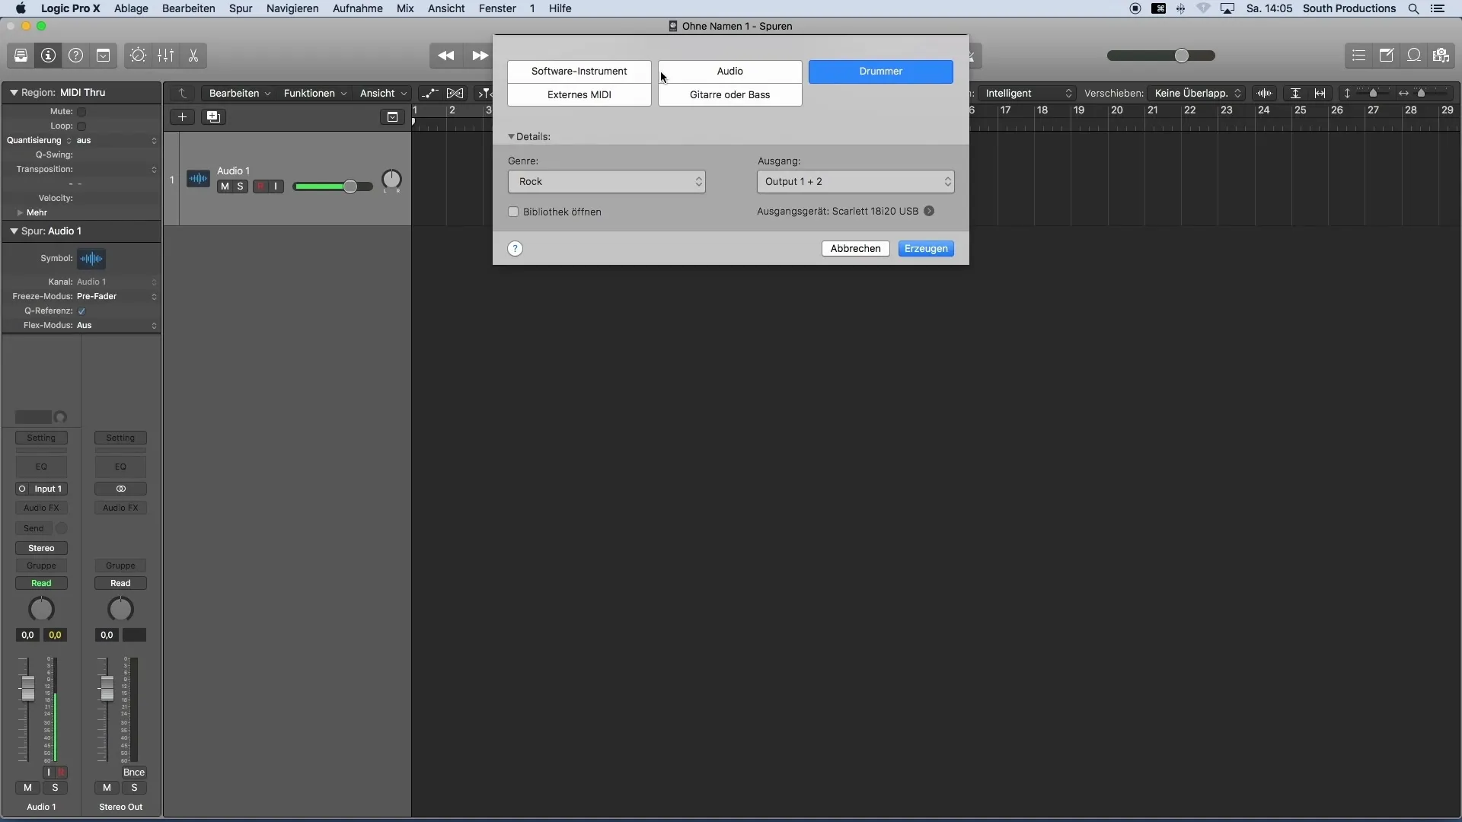The width and height of the screenshot is (1462, 822).
Task: Select the Drummer track type
Action: 881,72
